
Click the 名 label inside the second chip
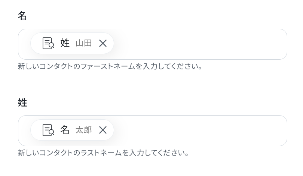[65, 130]
